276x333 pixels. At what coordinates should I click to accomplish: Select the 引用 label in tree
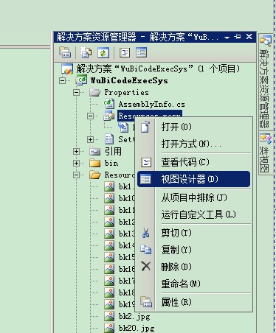(113, 151)
